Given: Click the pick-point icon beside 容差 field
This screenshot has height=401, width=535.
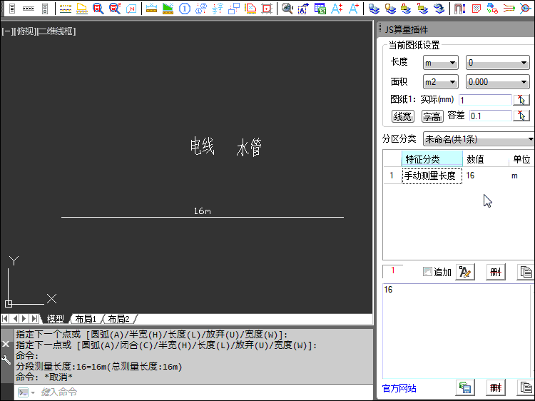Looking at the screenshot, I should 522,116.
